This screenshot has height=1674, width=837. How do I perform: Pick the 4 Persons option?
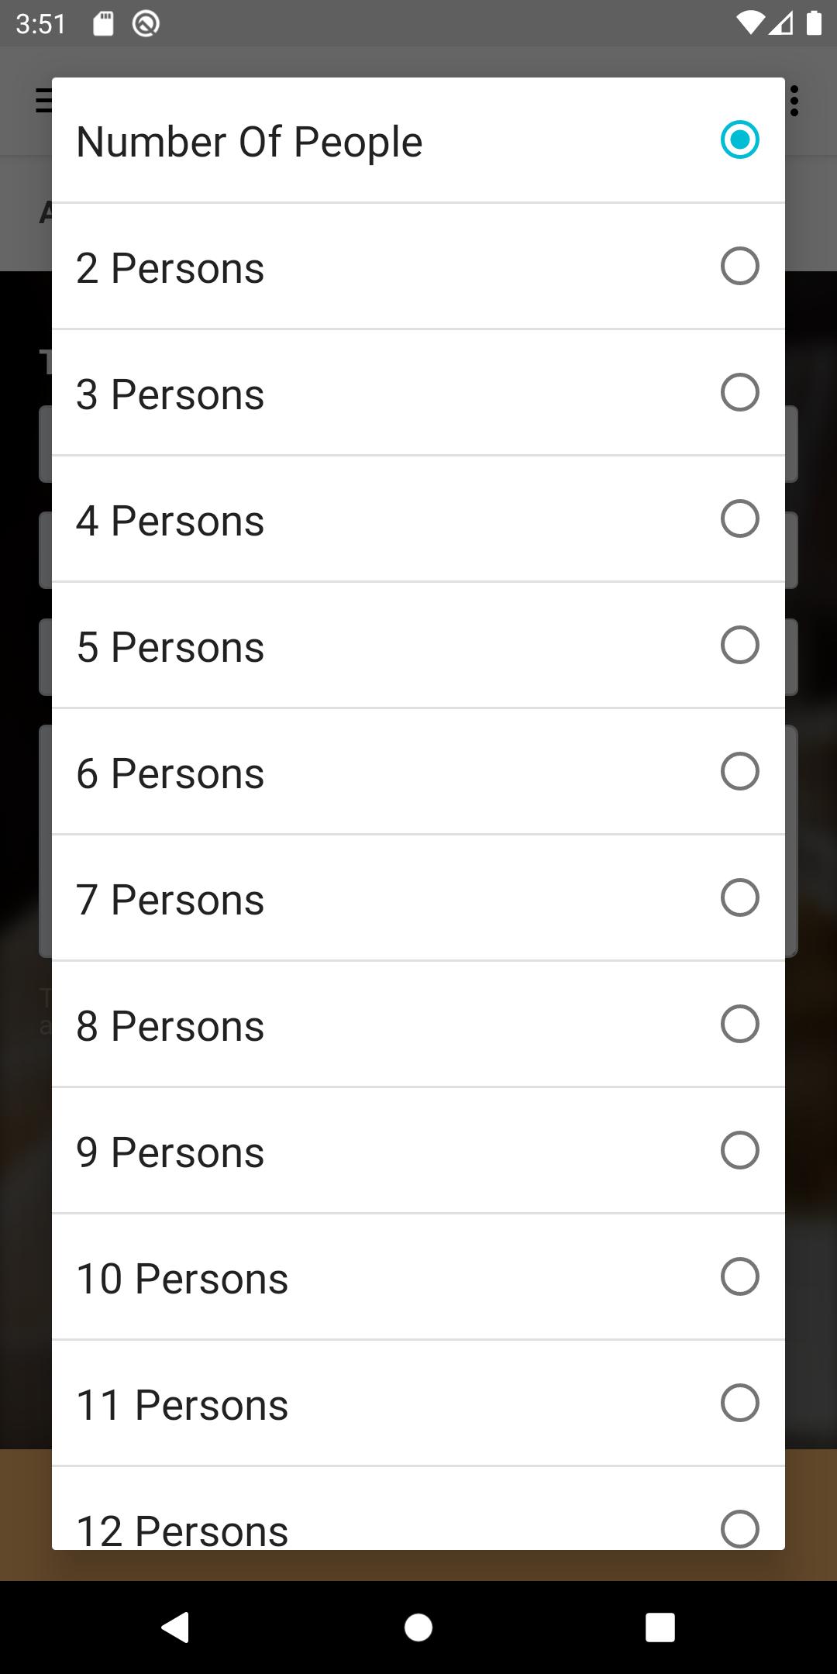pyautogui.click(x=418, y=519)
